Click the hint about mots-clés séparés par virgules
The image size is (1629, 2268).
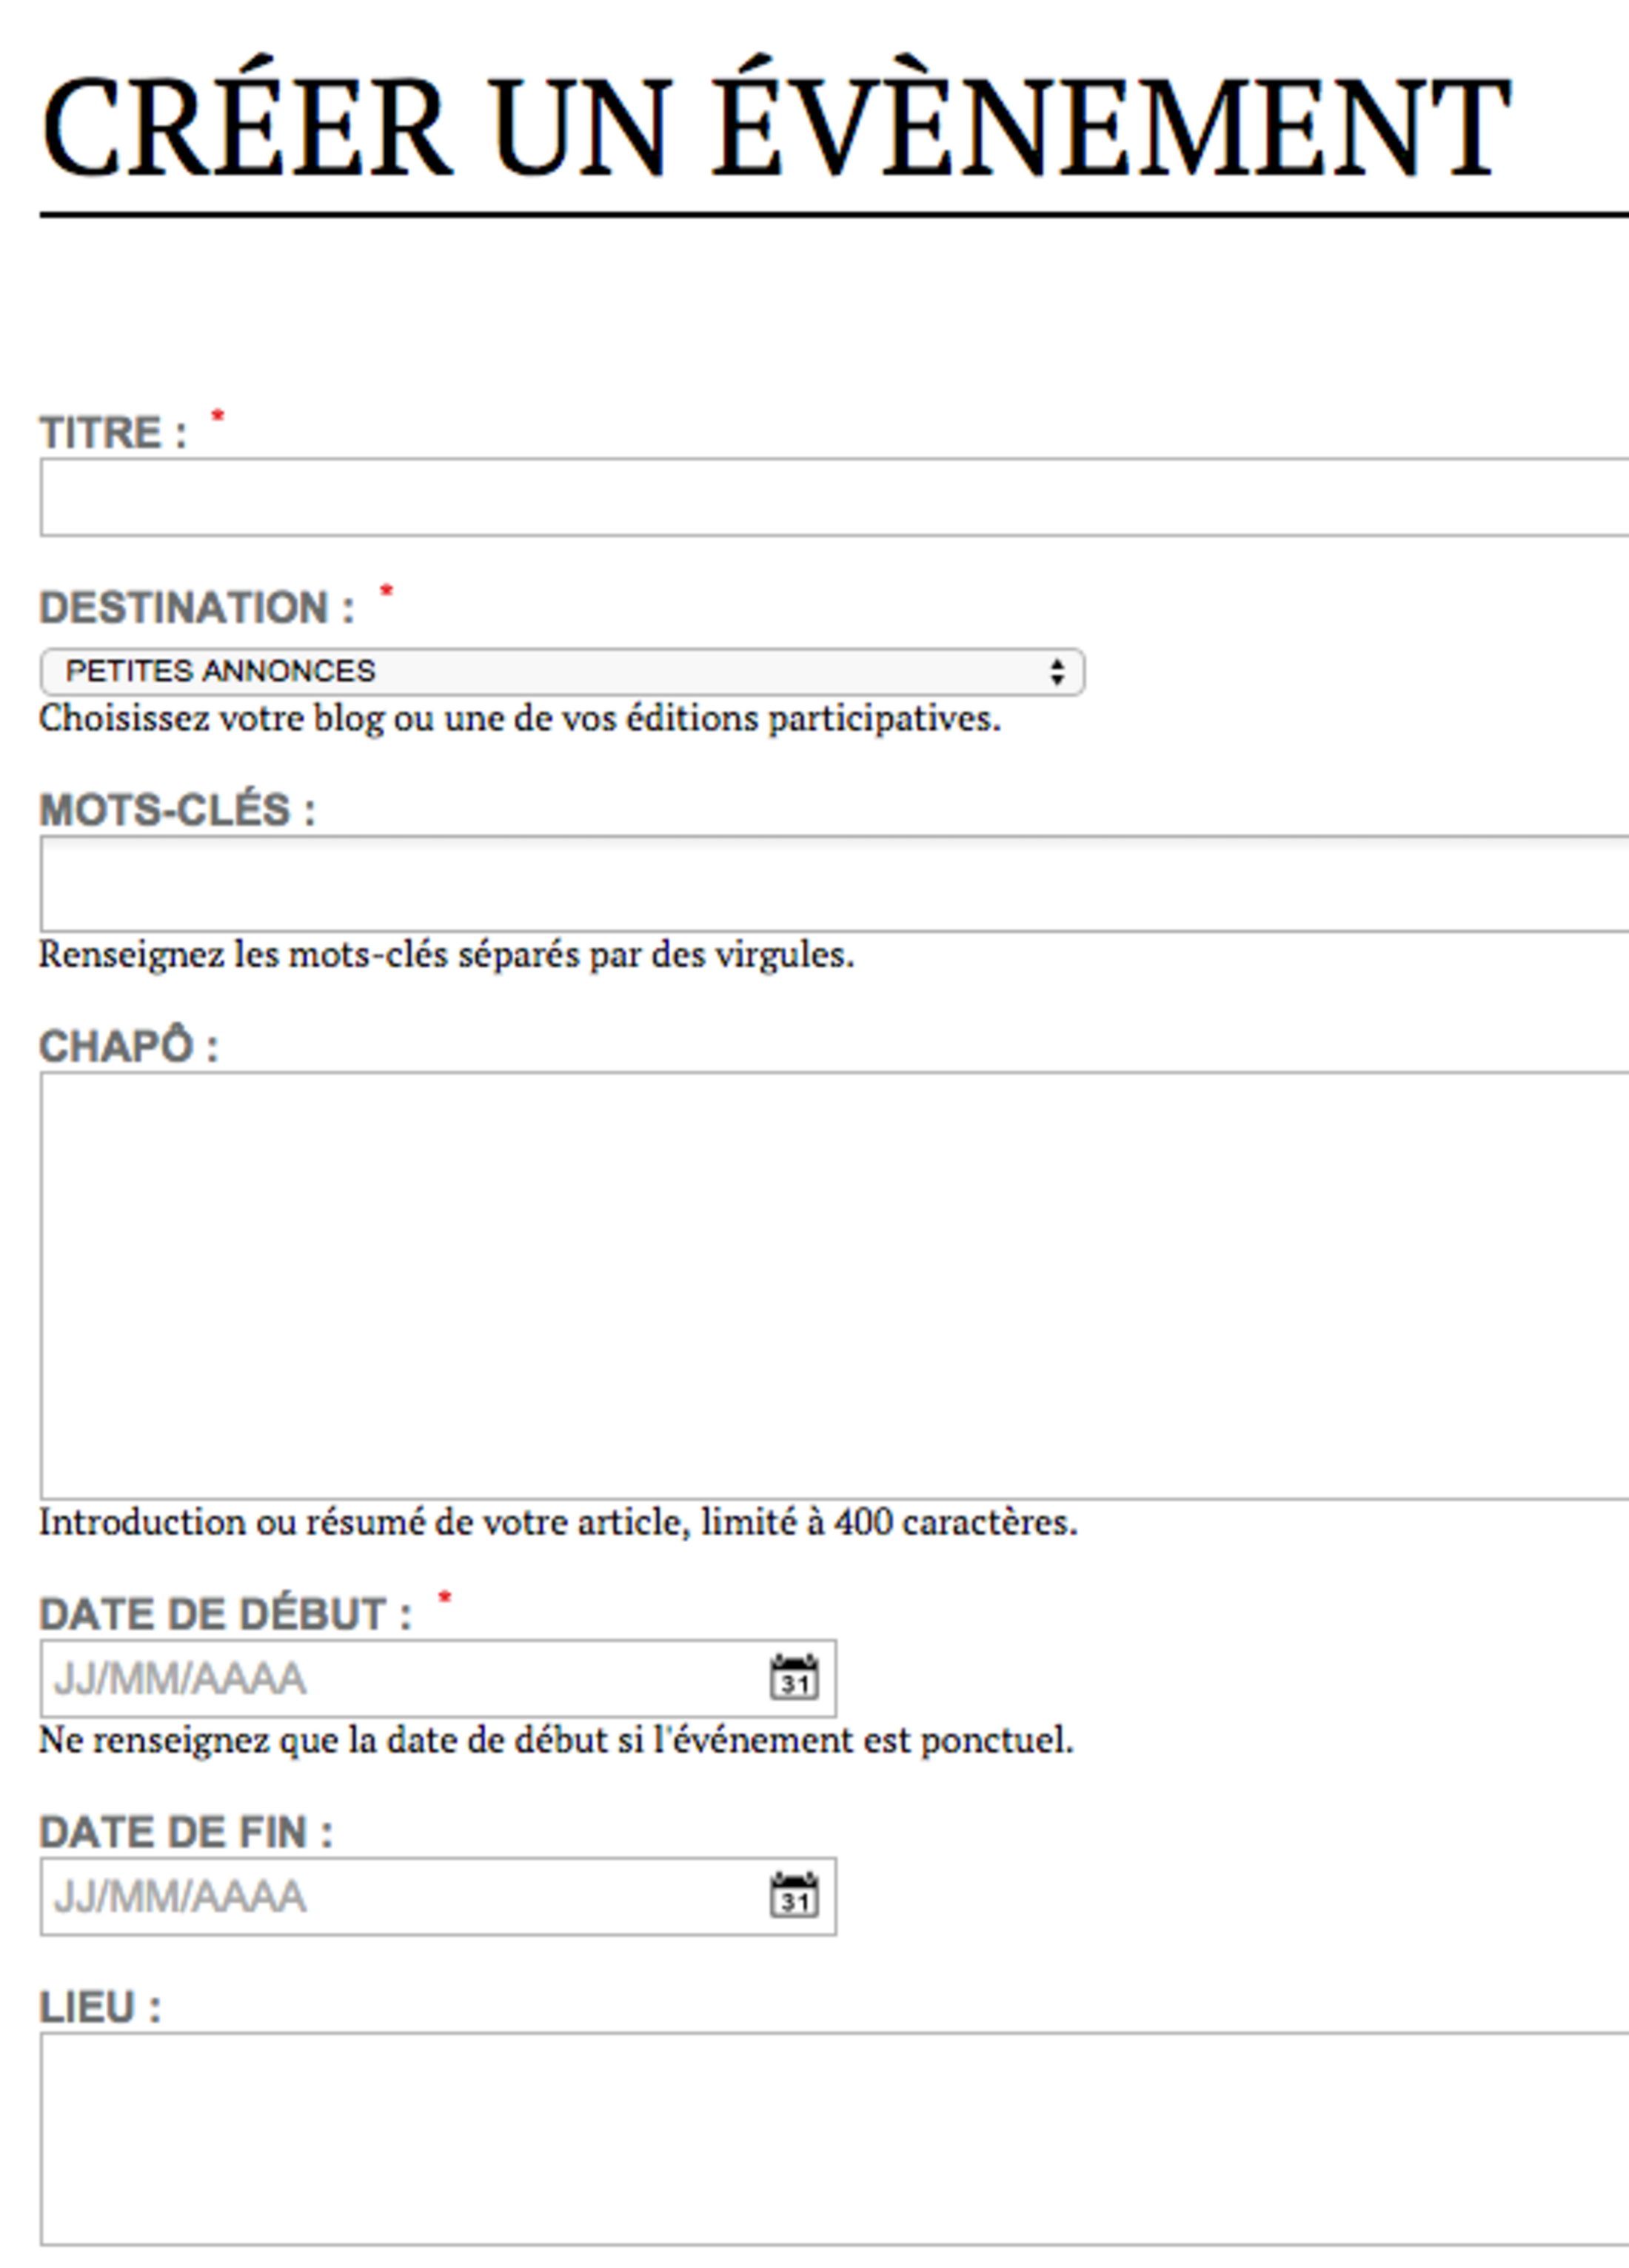click(x=446, y=954)
